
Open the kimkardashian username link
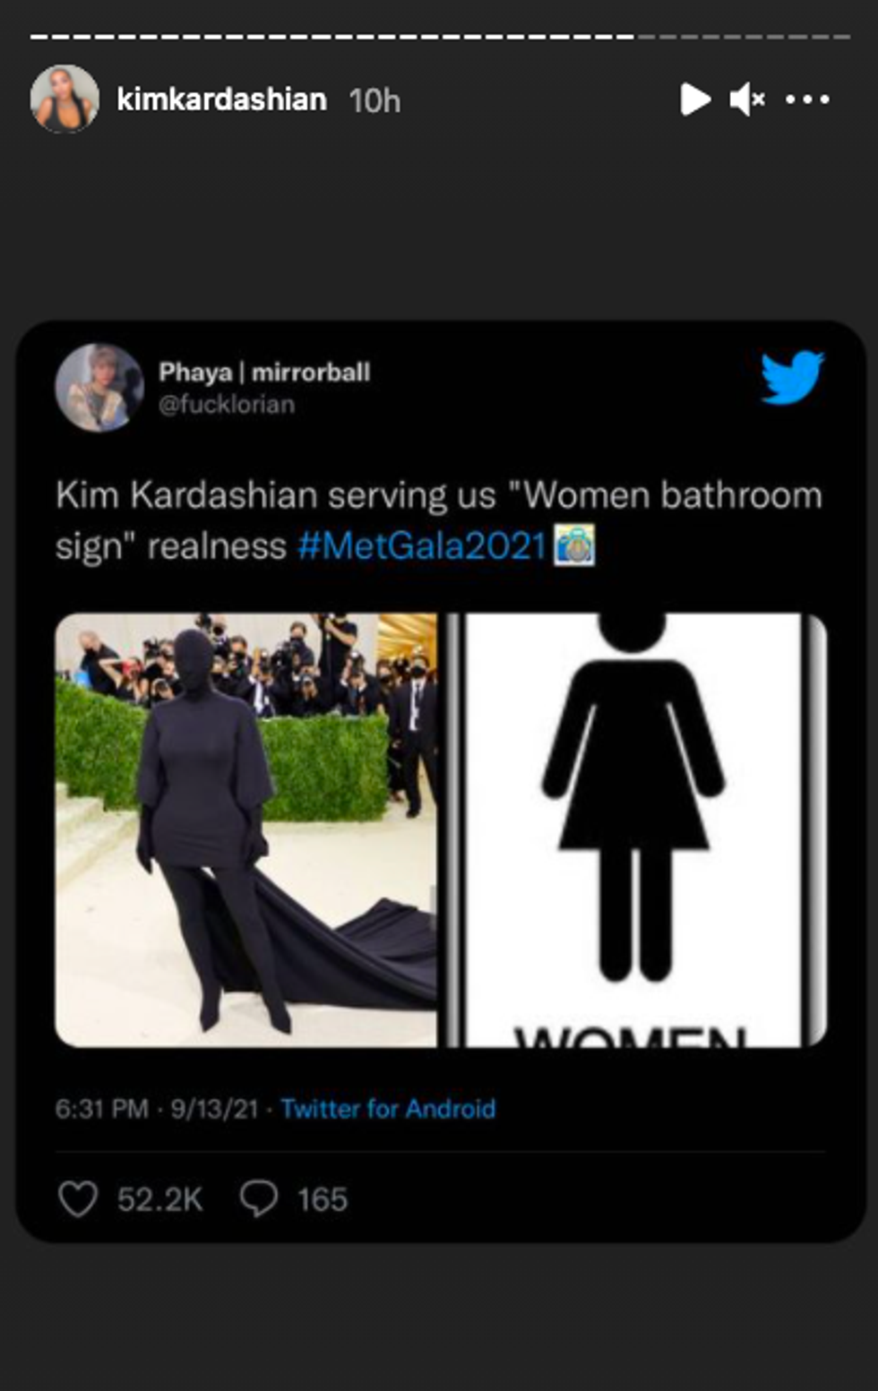pyautogui.click(x=221, y=99)
